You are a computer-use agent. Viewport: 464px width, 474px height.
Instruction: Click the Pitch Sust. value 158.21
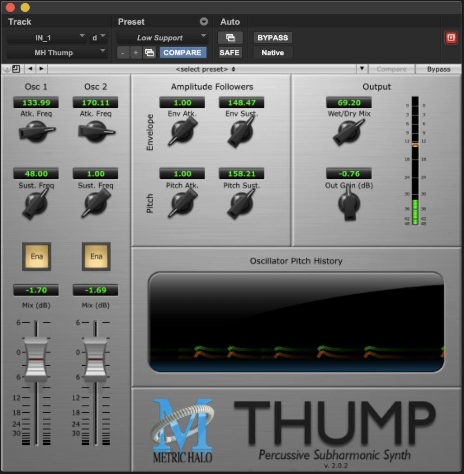[x=242, y=174]
